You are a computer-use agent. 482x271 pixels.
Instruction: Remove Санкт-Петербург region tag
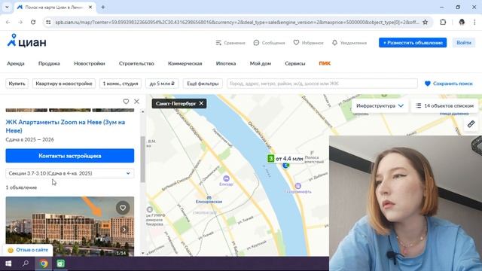coord(201,104)
